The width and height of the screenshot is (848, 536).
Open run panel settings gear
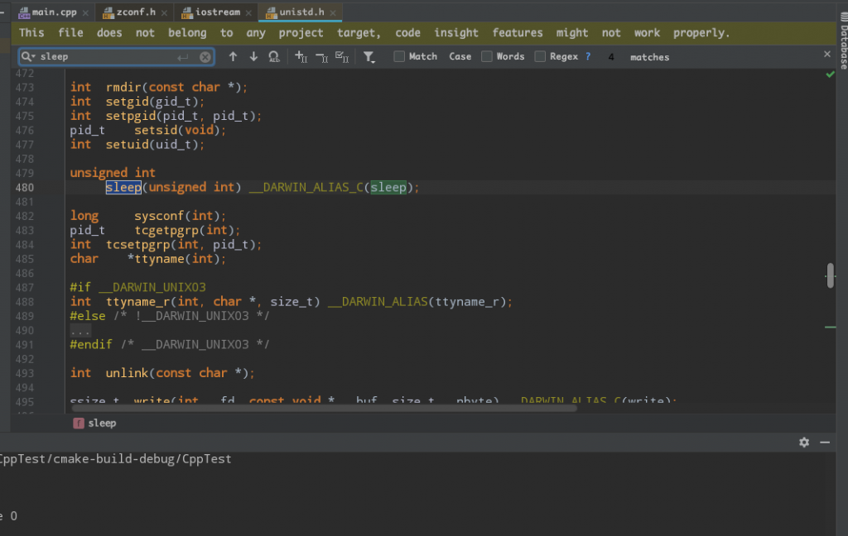(x=804, y=443)
